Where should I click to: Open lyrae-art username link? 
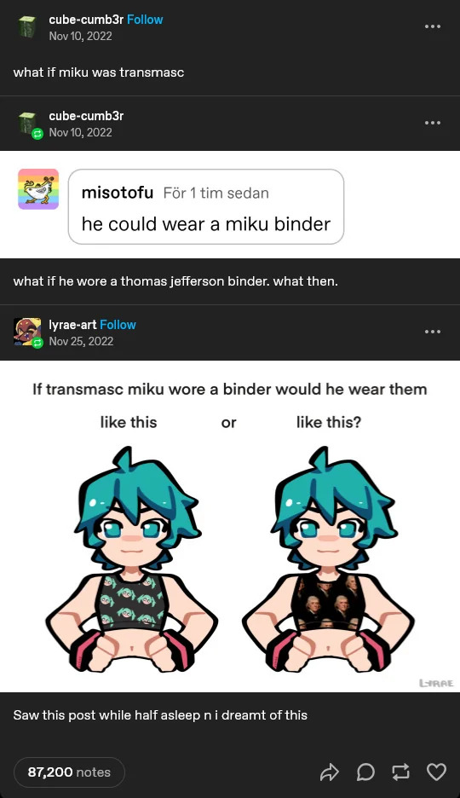pyautogui.click(x=72, y=325)
